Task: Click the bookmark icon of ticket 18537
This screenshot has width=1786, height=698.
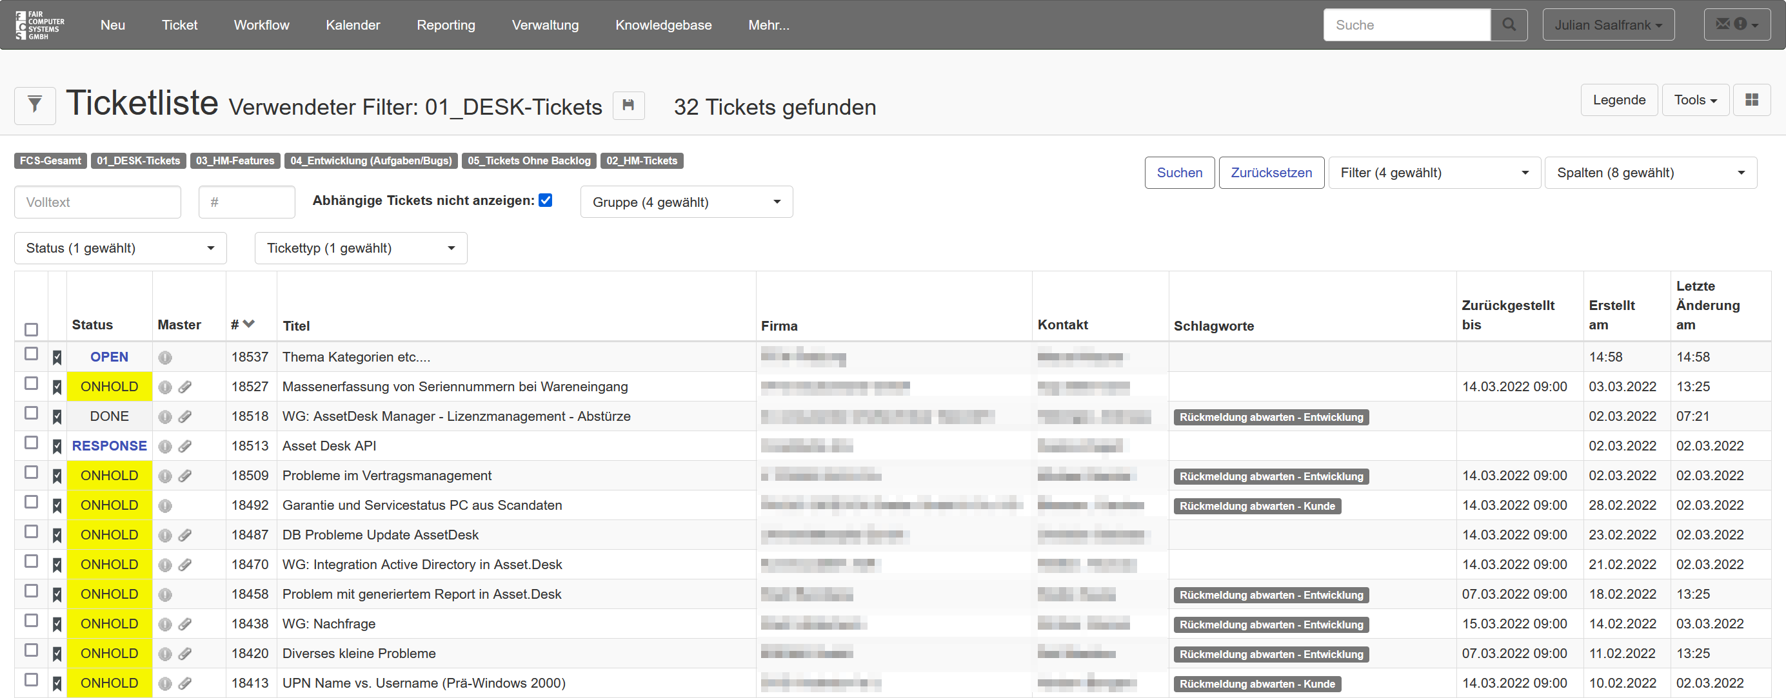Action: (x=57, y=357)
